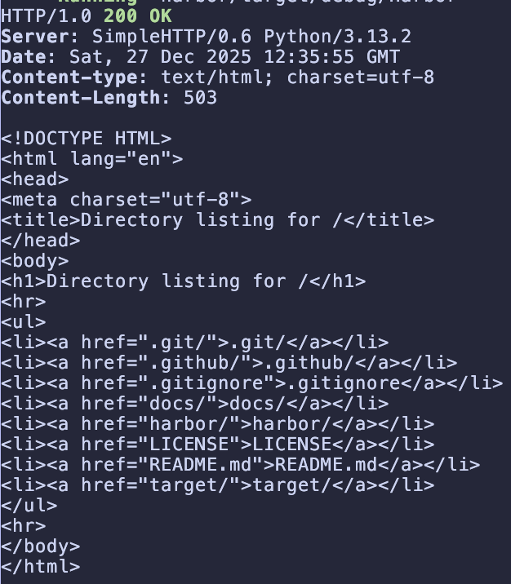
Task: Click the README.md list entry
Action: (x=241, y=465)
